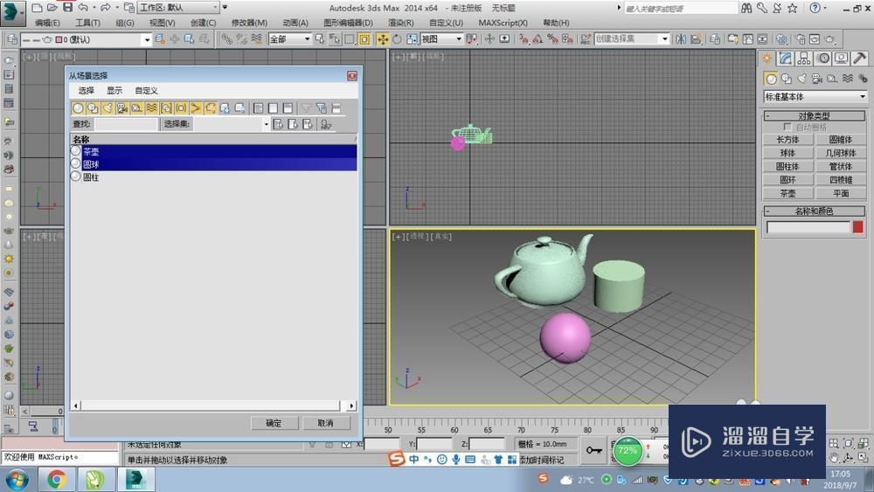Open the 修改器(M) menu

point(249,23)
